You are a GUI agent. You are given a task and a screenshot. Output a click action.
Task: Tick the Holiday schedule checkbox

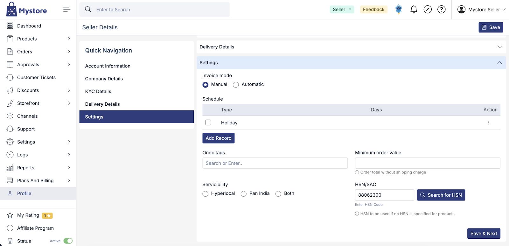(x=208, y=123)
